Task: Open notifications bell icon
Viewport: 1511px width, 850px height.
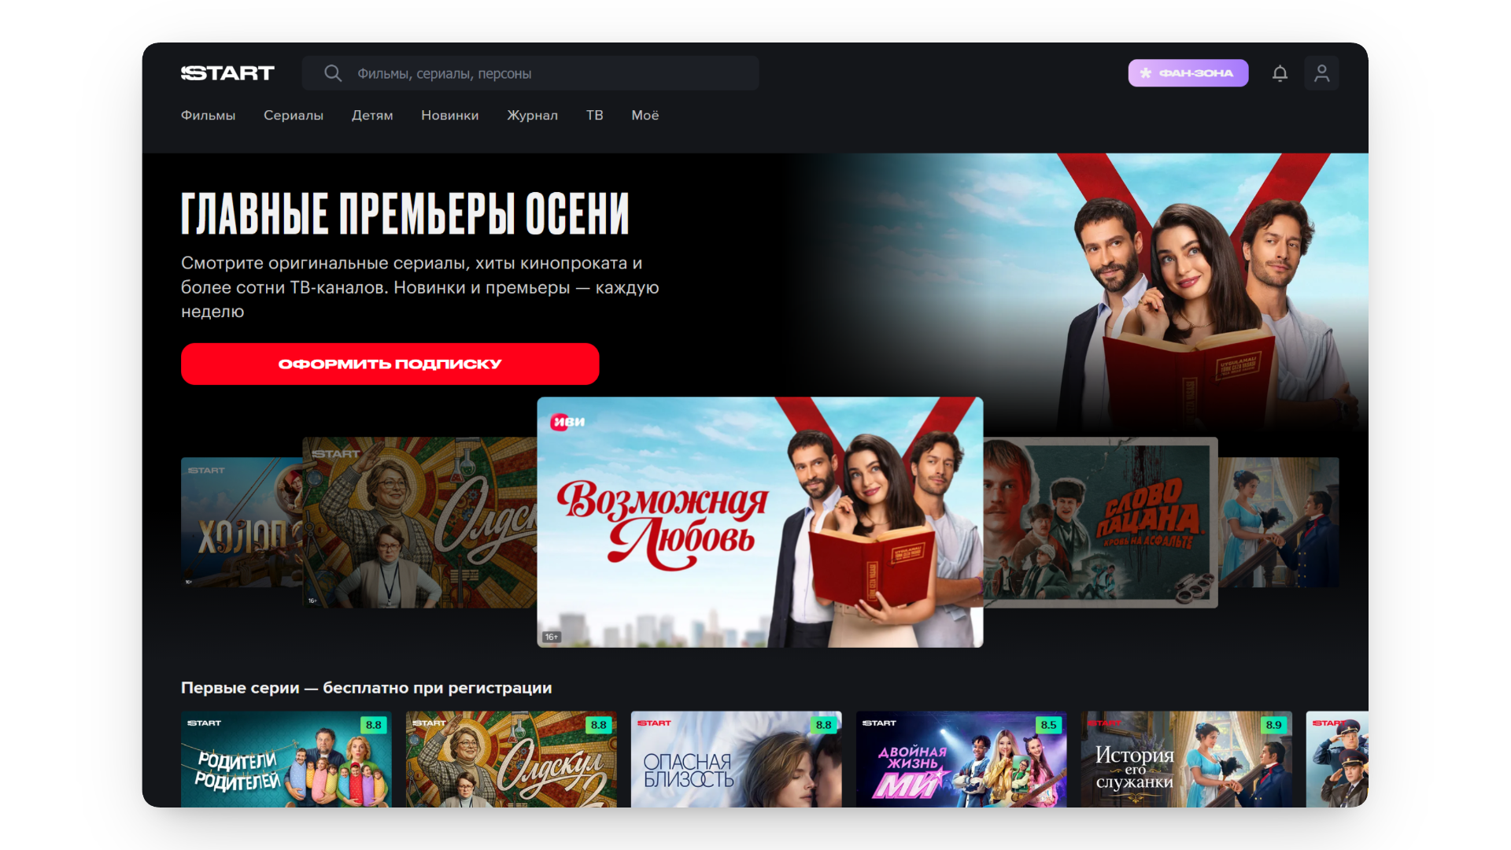Action: coord(1280,73)
